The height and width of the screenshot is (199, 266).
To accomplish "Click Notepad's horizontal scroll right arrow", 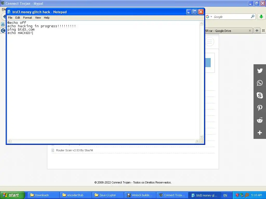I will (x=197, y=141).
